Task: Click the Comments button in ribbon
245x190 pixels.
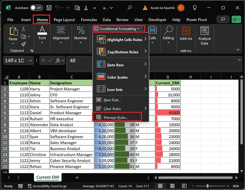Action: tap(223, 20)
